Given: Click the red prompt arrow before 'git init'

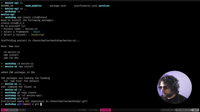Looking at the screenshot, I should click(x=2, y=98).
